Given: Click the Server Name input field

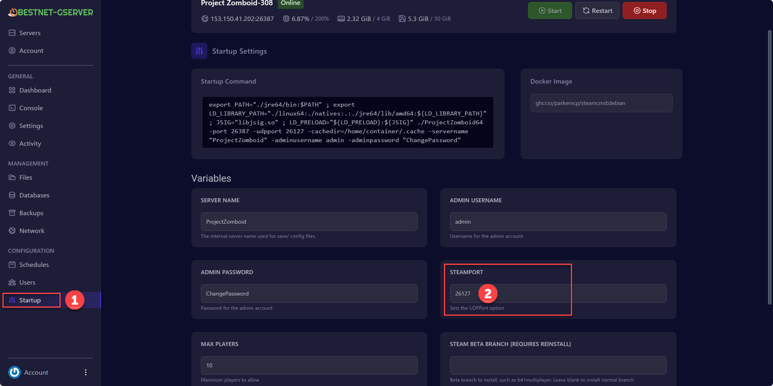Looking at the screenshot, I should [309, 222].
